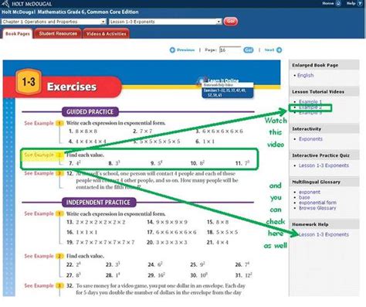Switch to the Videos & Activities tab
Viewport: 366px width, 307px height.
click(106, 33)
